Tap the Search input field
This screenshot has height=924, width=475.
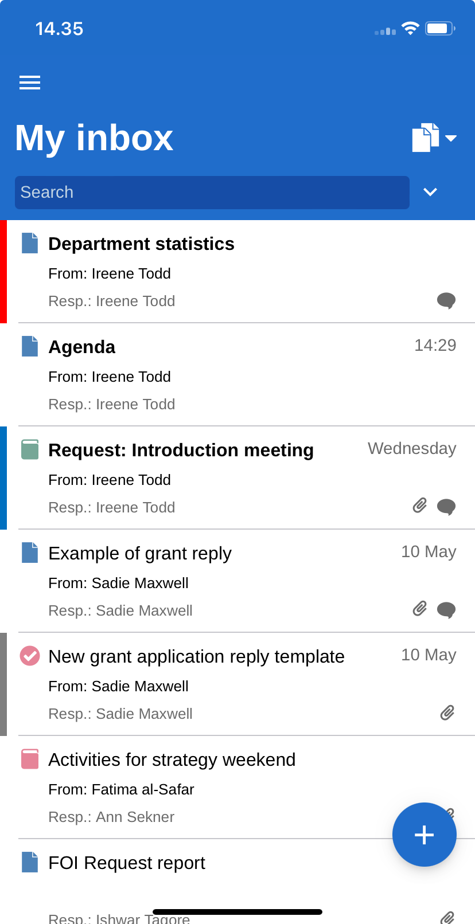click(212, 193)
